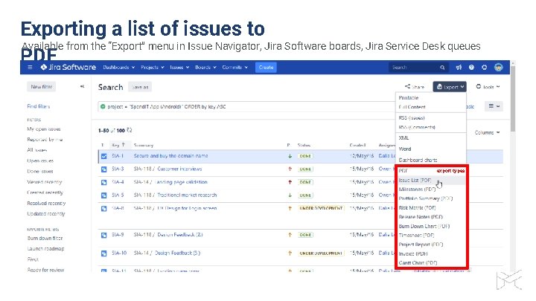Click the issue type icon for SIA-1
The width and height of the screenshot is (536, 301).
click(104, 156)
